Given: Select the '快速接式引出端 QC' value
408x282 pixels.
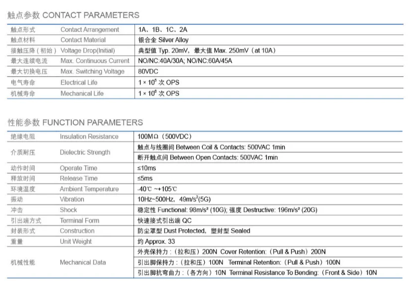Looking at the screenshot, I should point(165,221).
